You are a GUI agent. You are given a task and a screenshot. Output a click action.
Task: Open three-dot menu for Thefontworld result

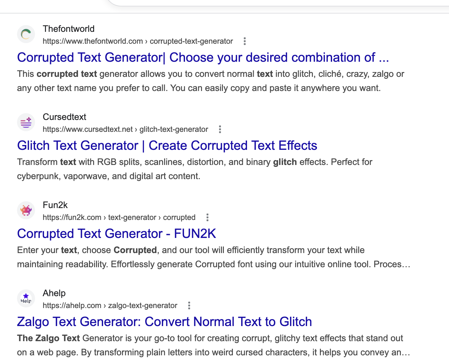tap(245, 41)
